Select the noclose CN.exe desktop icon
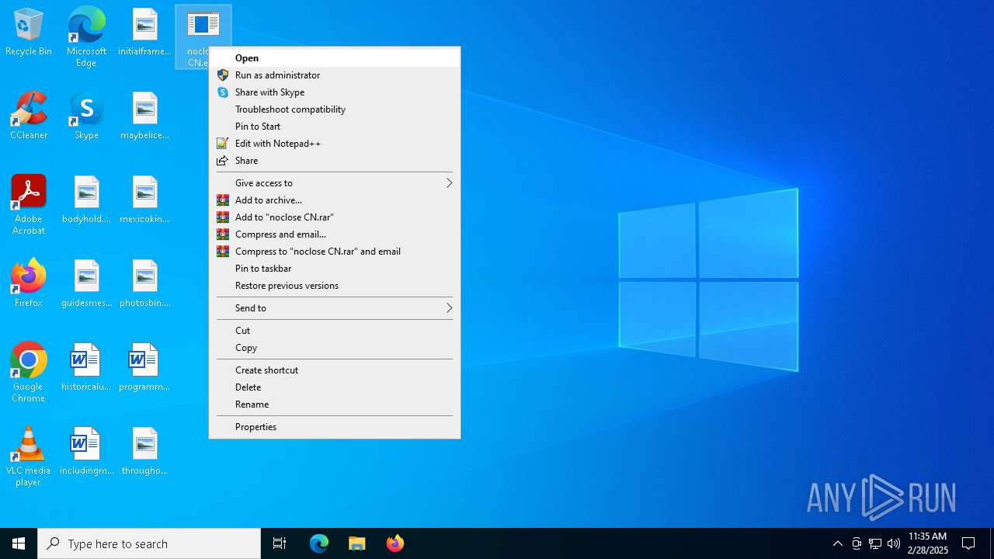The image size is (994, 559). tap(203, 36)
